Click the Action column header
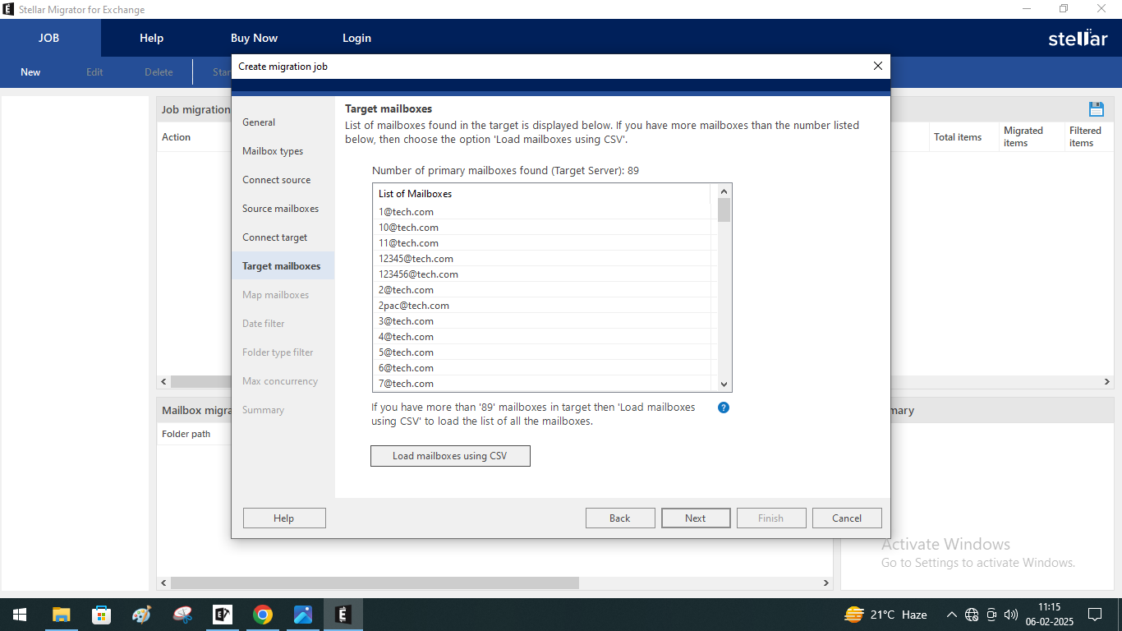 (x=176, y=137)
